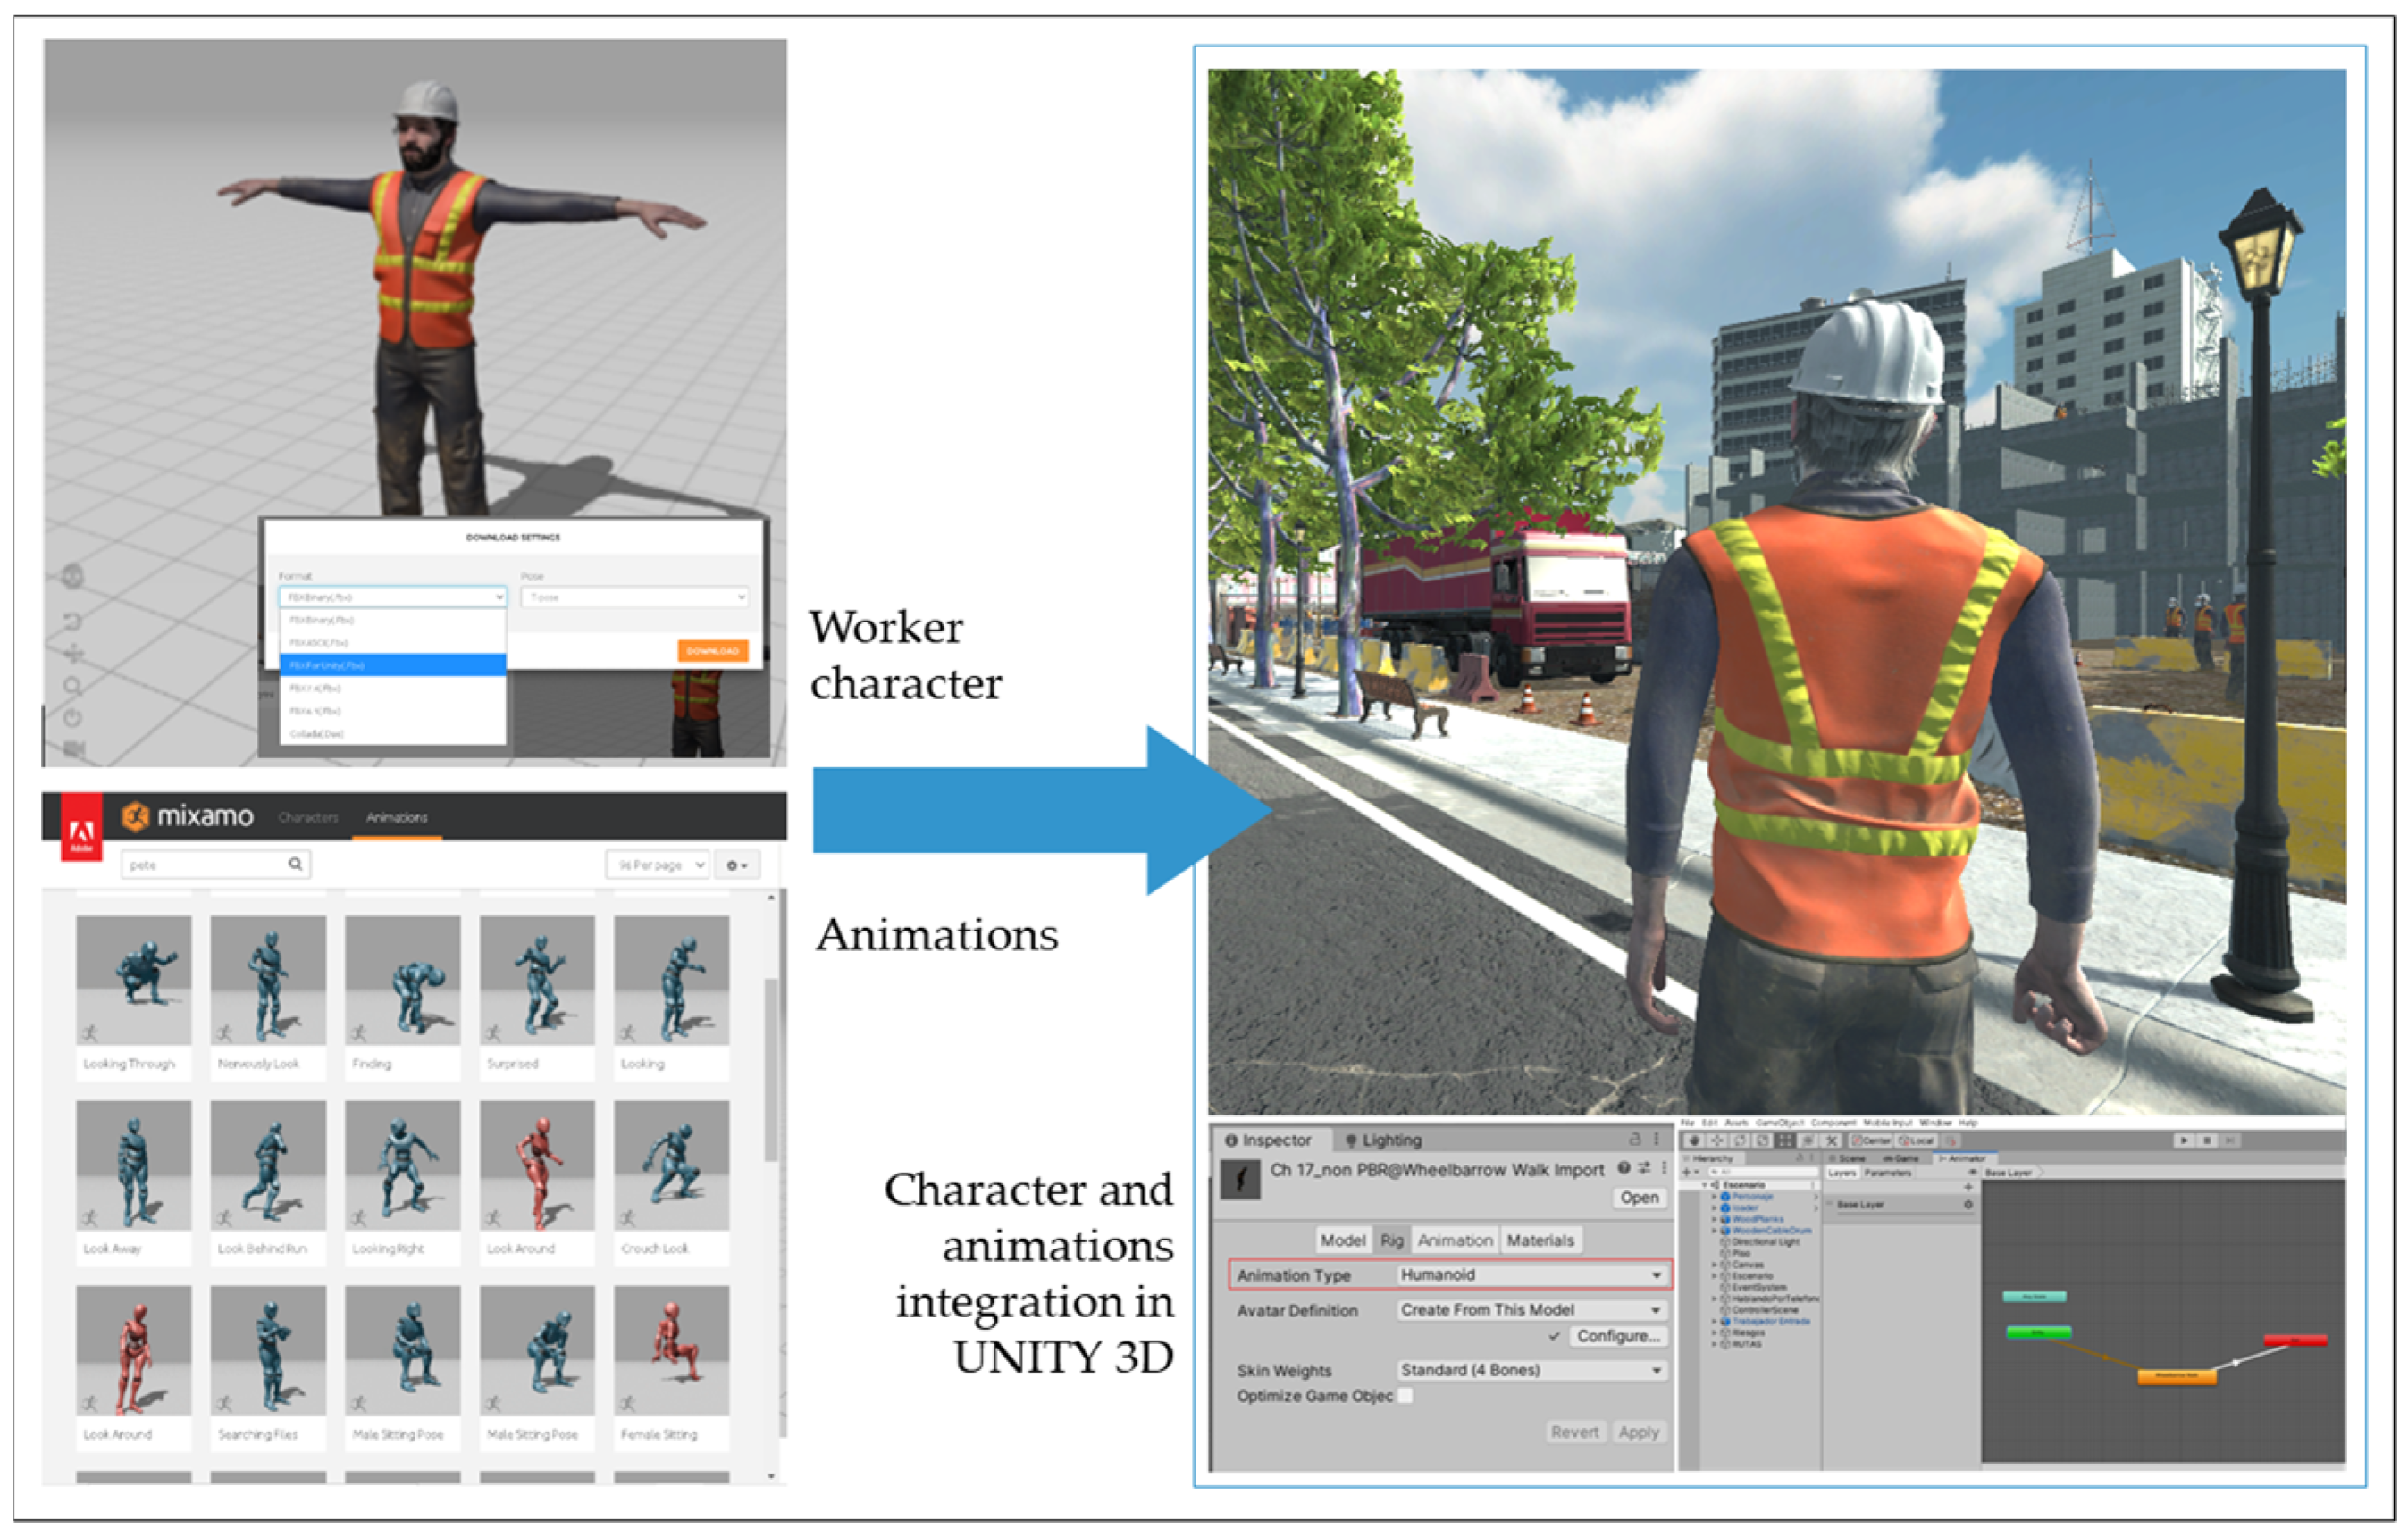Open the Avatar Definition dropdown
Image resolution: width=2408 pixels, height=1537 pixels.
pos(1532,1310)
